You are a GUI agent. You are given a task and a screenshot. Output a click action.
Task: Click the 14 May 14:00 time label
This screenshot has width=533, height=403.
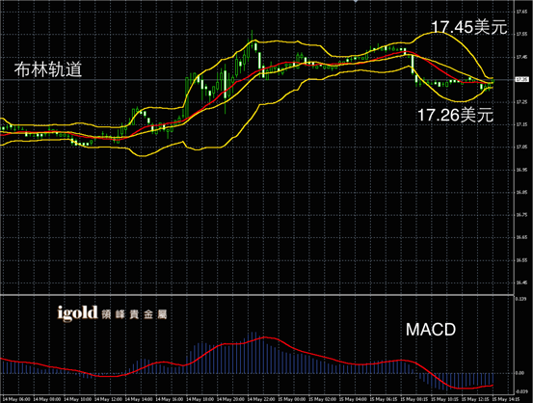[139, 399]
